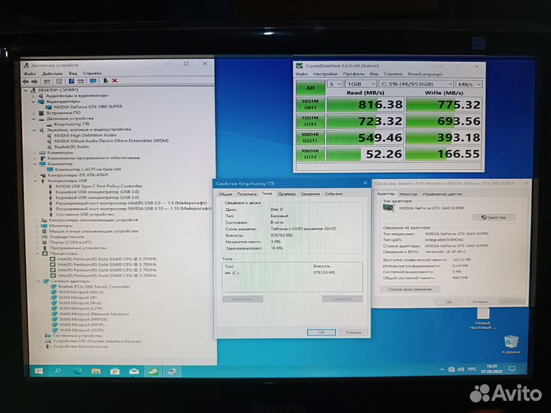
Task: Expand the Клавиатуры category
Action: [x=34, y=152]
